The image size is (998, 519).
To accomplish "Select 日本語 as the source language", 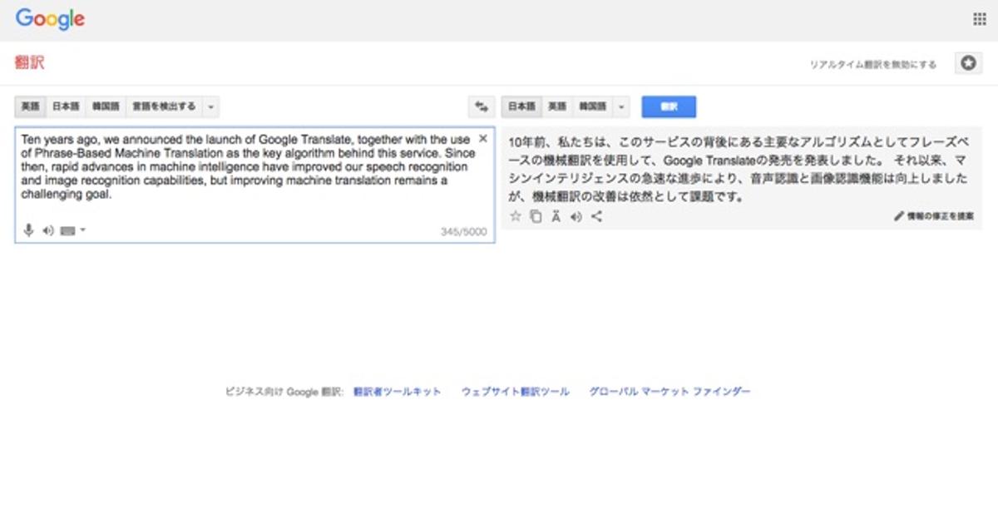I will coord(66,106).
